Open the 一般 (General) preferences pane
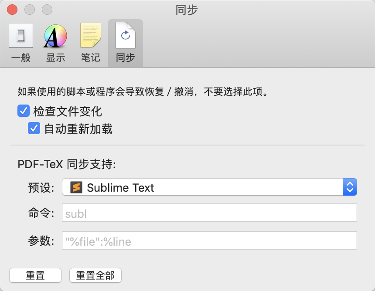The height and width of the screenshot is (291, 375). pyautogui.click(x=21, y=43)
